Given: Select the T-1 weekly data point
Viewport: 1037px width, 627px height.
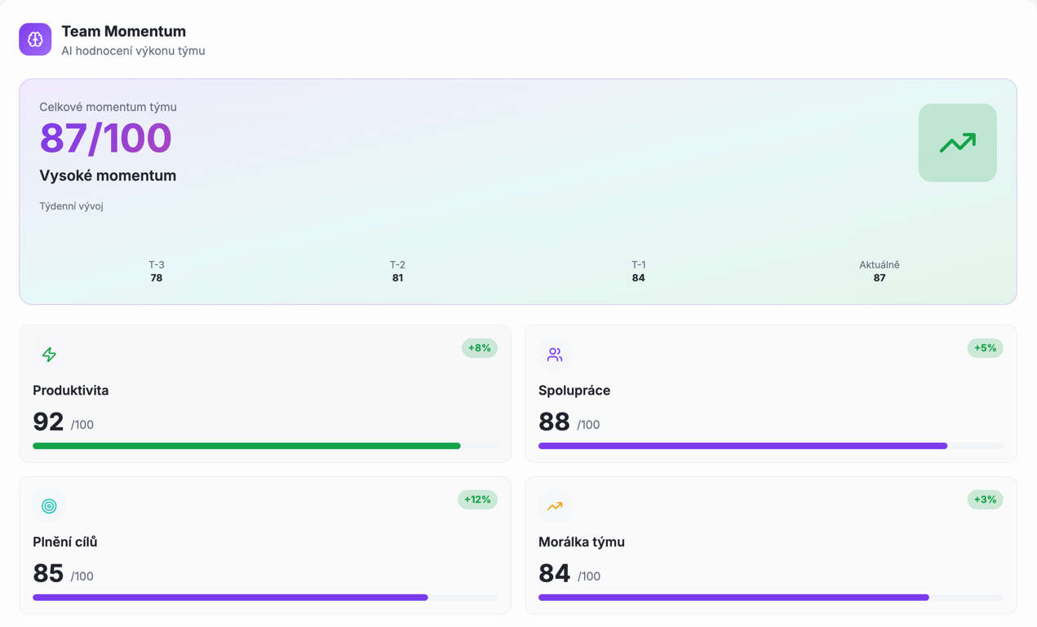Looking at the screenshot, I should pyautogui.click(x=638, y=272).
